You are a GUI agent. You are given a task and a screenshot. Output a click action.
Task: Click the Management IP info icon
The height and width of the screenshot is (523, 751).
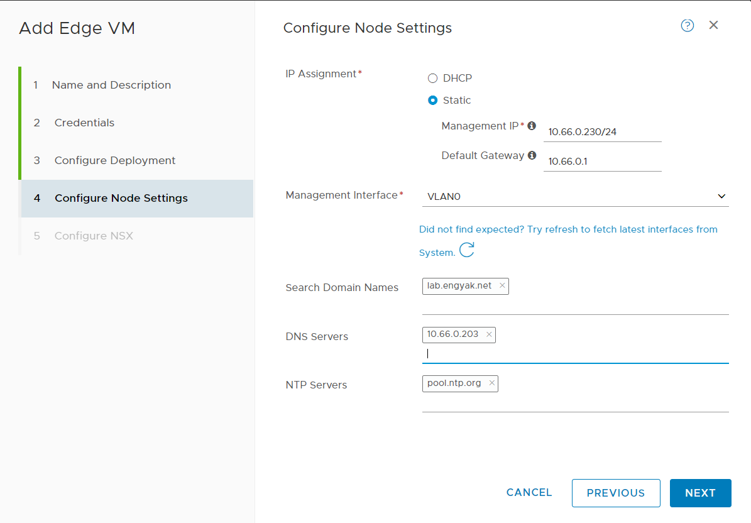[532, 126]
